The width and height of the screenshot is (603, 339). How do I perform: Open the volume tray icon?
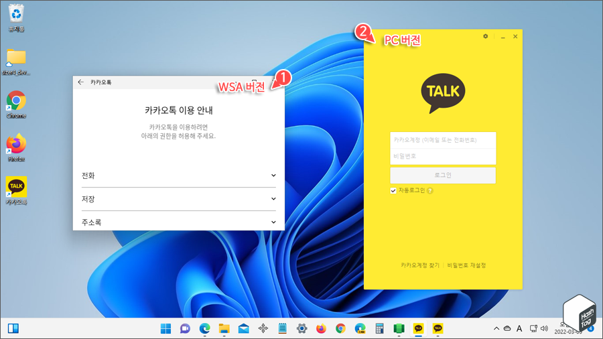pos(544,329)
